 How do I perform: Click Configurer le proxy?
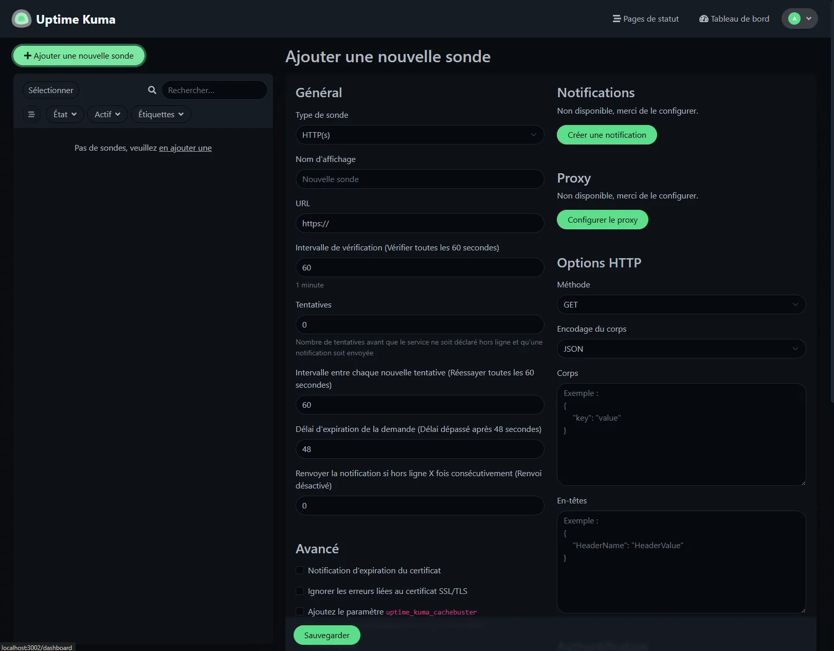[x=602, y=220]
